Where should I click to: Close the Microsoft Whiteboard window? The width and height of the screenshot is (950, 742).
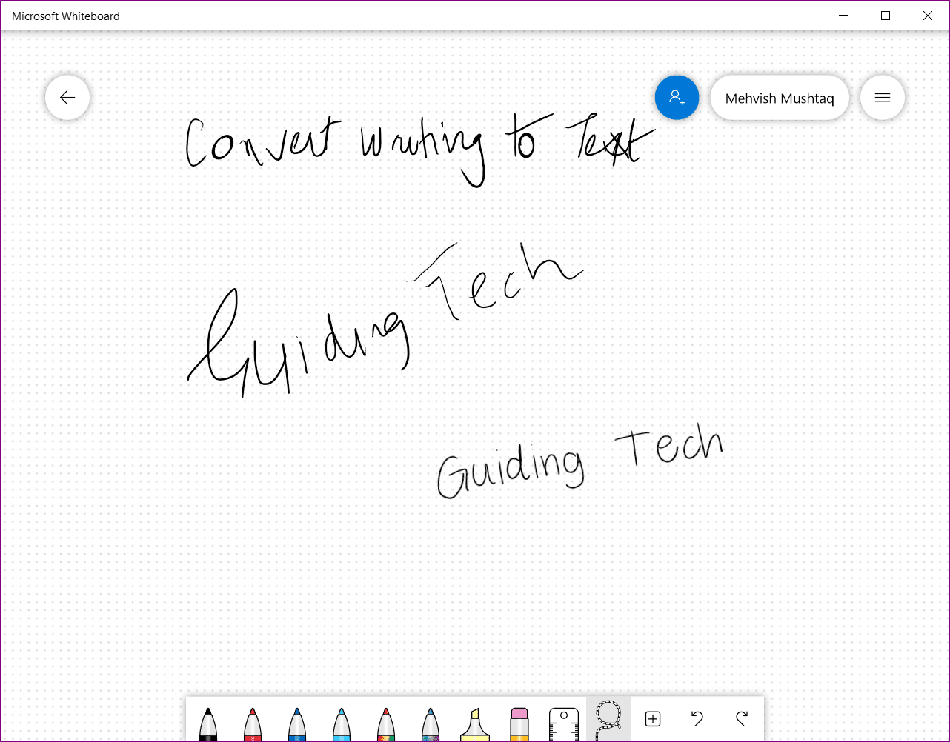coord(928,16)
